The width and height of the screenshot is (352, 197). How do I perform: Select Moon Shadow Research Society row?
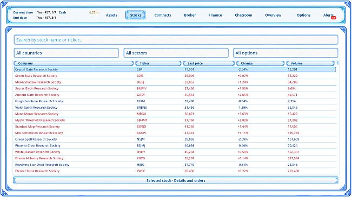coord(175,82)
